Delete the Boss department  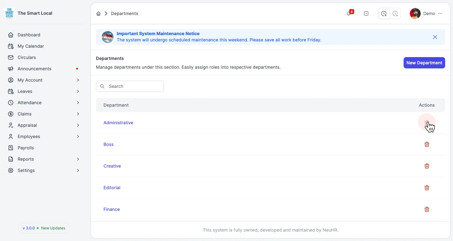click(427, 144)
